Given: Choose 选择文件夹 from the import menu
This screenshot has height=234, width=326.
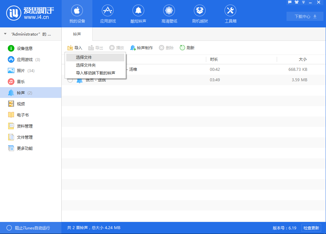Looking at the screenshot, I should pos(86,65).
